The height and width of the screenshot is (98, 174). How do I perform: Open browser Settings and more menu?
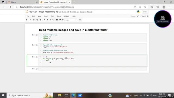170,7
